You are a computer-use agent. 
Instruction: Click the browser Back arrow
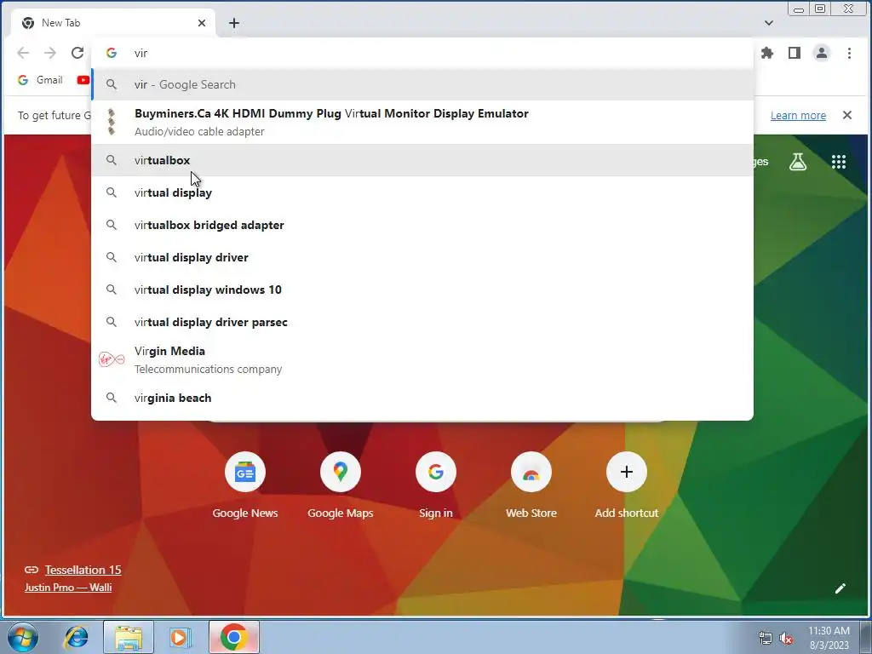click(23, 53)
